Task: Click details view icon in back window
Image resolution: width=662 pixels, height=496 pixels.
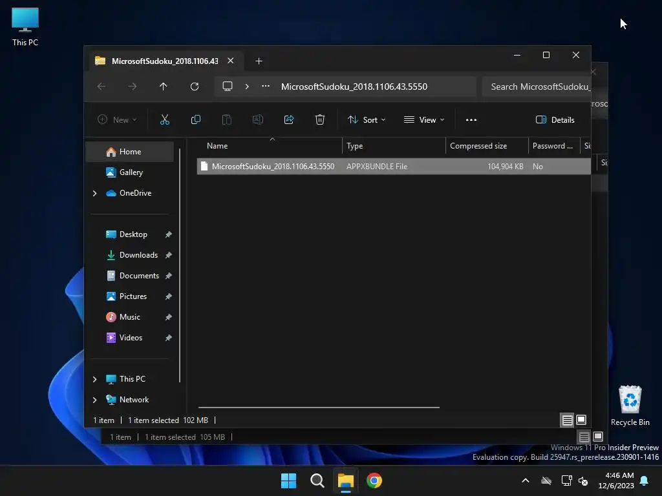Action: click(x=584, y=437)
